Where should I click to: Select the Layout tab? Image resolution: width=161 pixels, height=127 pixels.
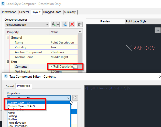[36, 12]
